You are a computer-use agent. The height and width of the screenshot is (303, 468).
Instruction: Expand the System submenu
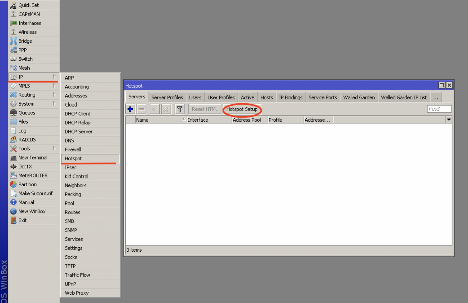[27, 104]
